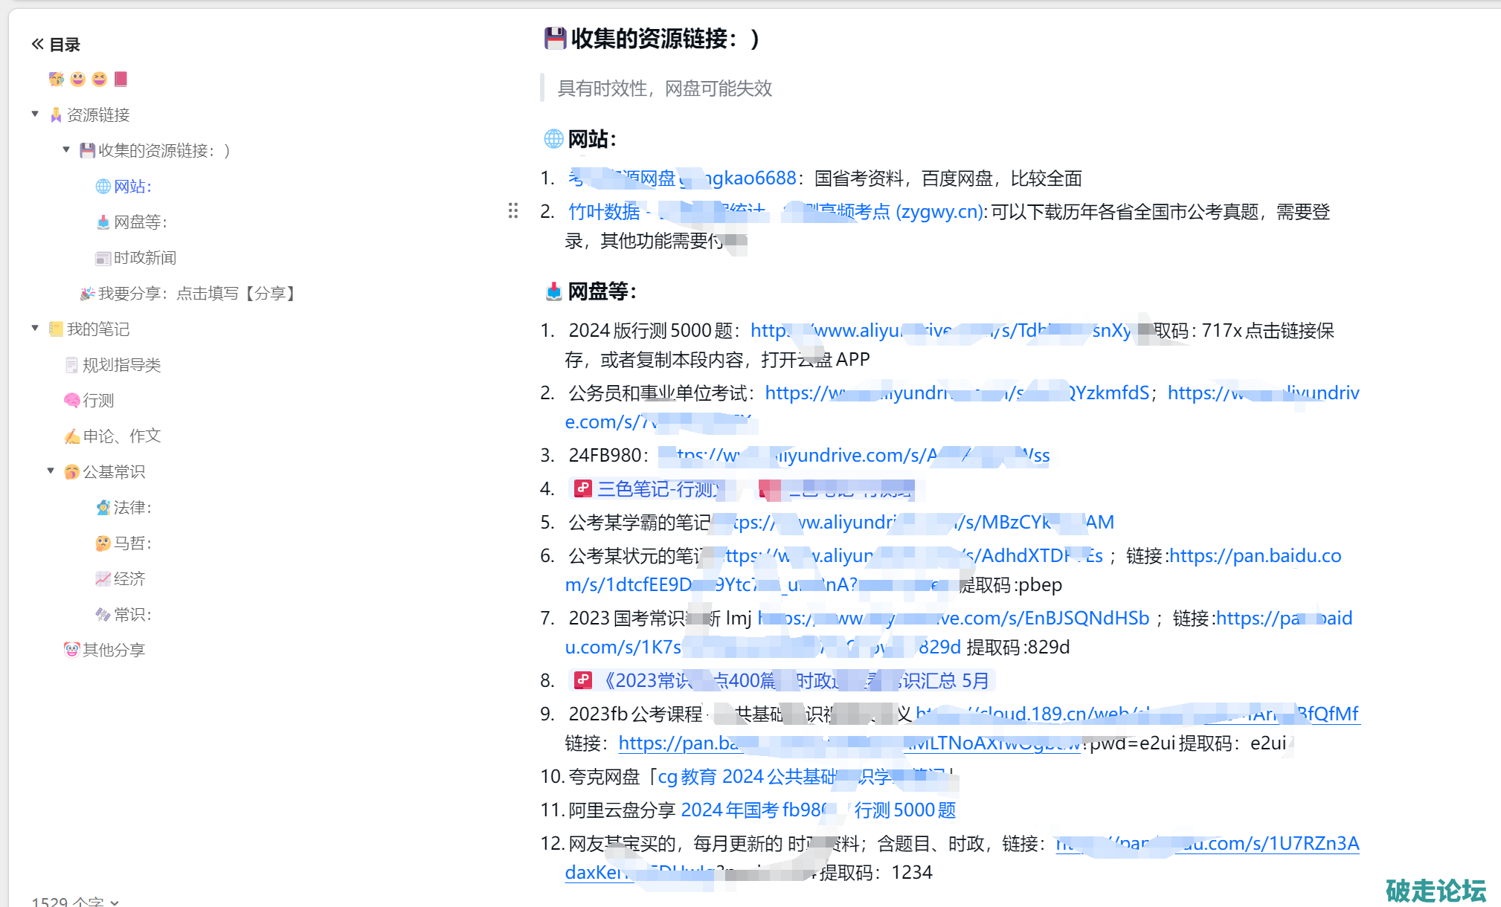1501x907 pixels.
Task: Collapse 收集的资源链接 outline section
Action: [x=66, y=150]
